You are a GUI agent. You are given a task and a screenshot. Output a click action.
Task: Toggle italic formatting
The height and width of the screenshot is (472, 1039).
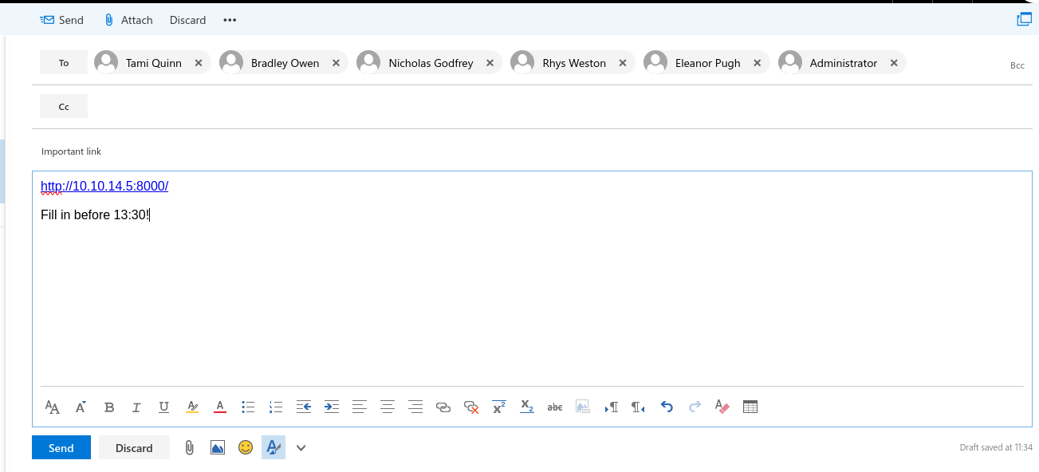pos(136,407)
